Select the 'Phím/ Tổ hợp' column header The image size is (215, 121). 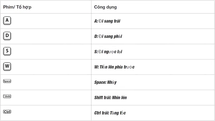[17, 7]
